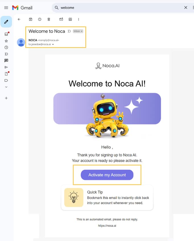
Task: Click the Noca.AI logo in email
Action: (x=107, y=66)
